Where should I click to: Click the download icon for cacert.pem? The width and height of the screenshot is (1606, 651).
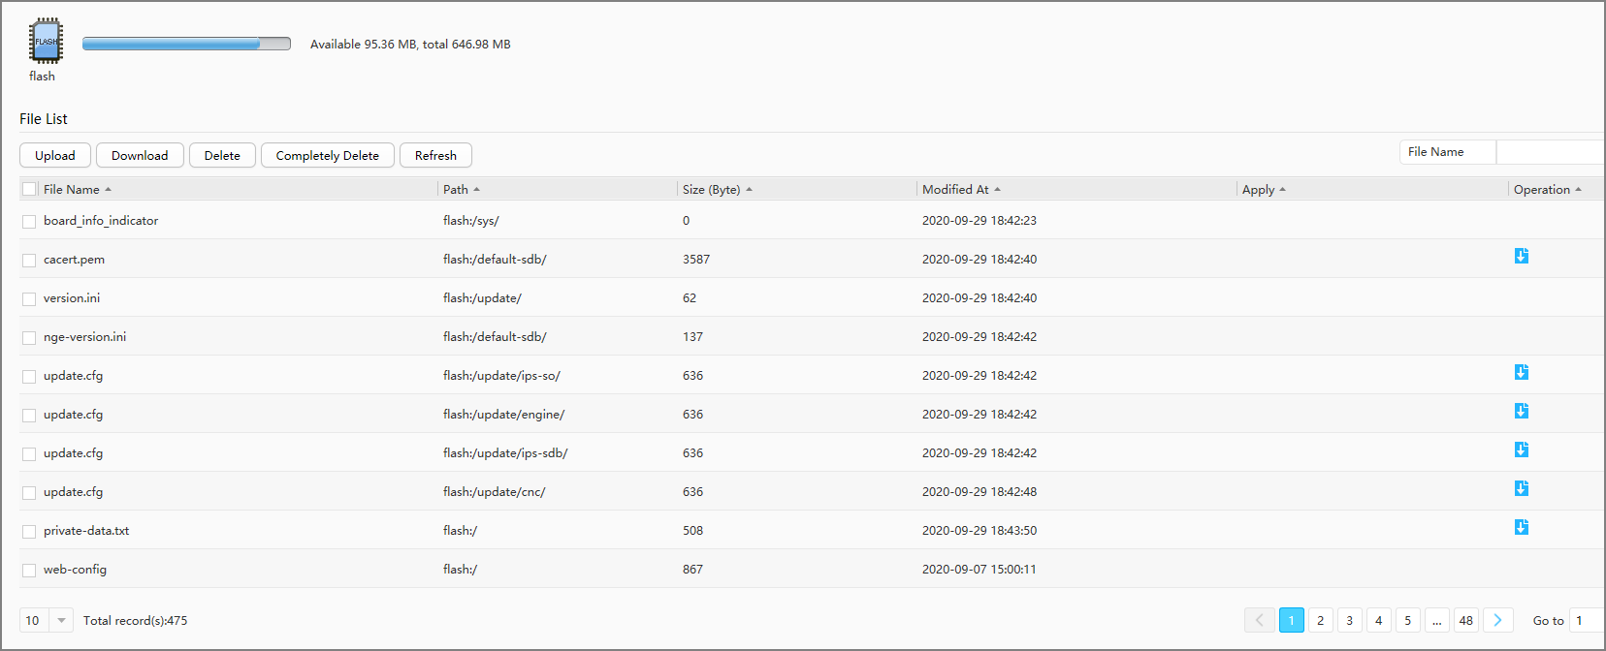pos(1521,256)
